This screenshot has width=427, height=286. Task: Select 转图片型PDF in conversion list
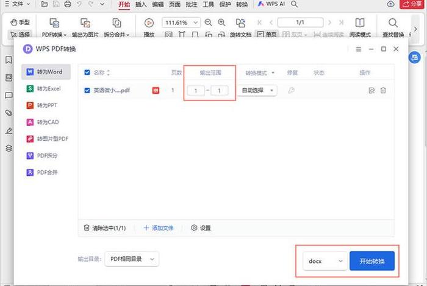click(x=46, y=139)
